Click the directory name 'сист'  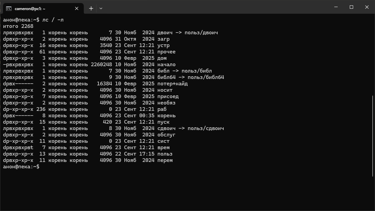[x=163, y=141]
